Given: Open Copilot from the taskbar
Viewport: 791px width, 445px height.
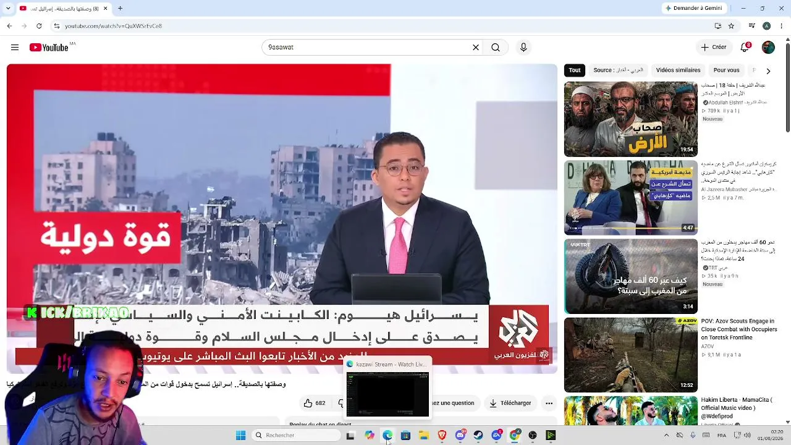Looking at the screenshot, I should (x=370, y=435).
